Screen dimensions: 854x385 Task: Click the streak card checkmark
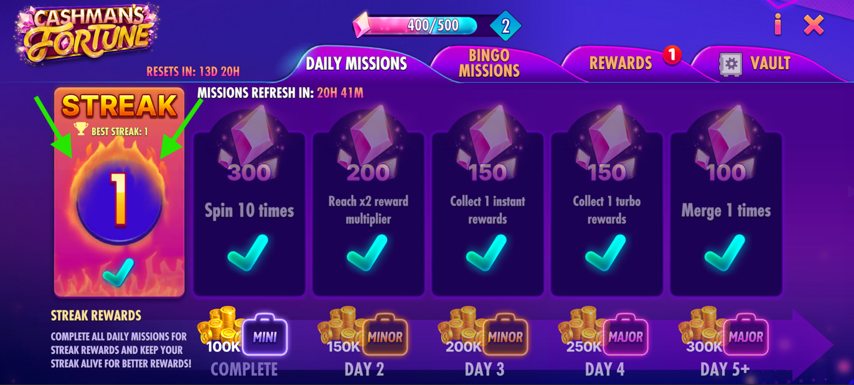[x=118, y=272]
